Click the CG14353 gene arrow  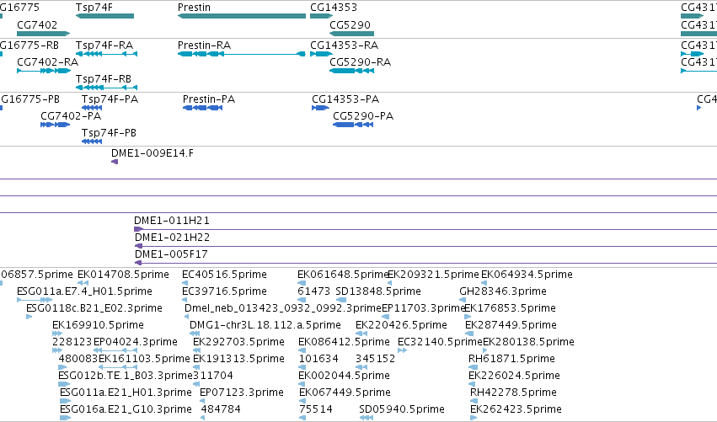point(322,16)
